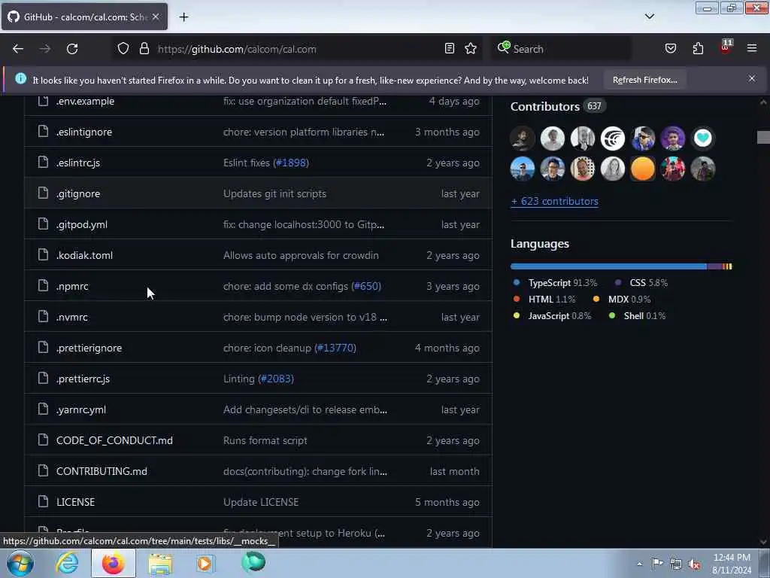Open the .npmrc file
Viewport: 770px width, 578px height.
click(x=72, y=286)
